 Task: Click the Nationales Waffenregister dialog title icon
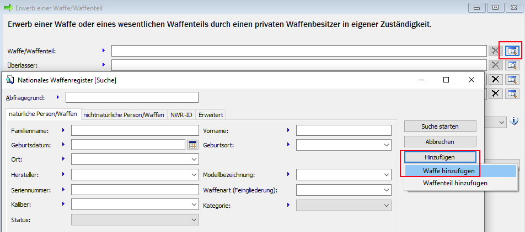[x=9, y=80]
